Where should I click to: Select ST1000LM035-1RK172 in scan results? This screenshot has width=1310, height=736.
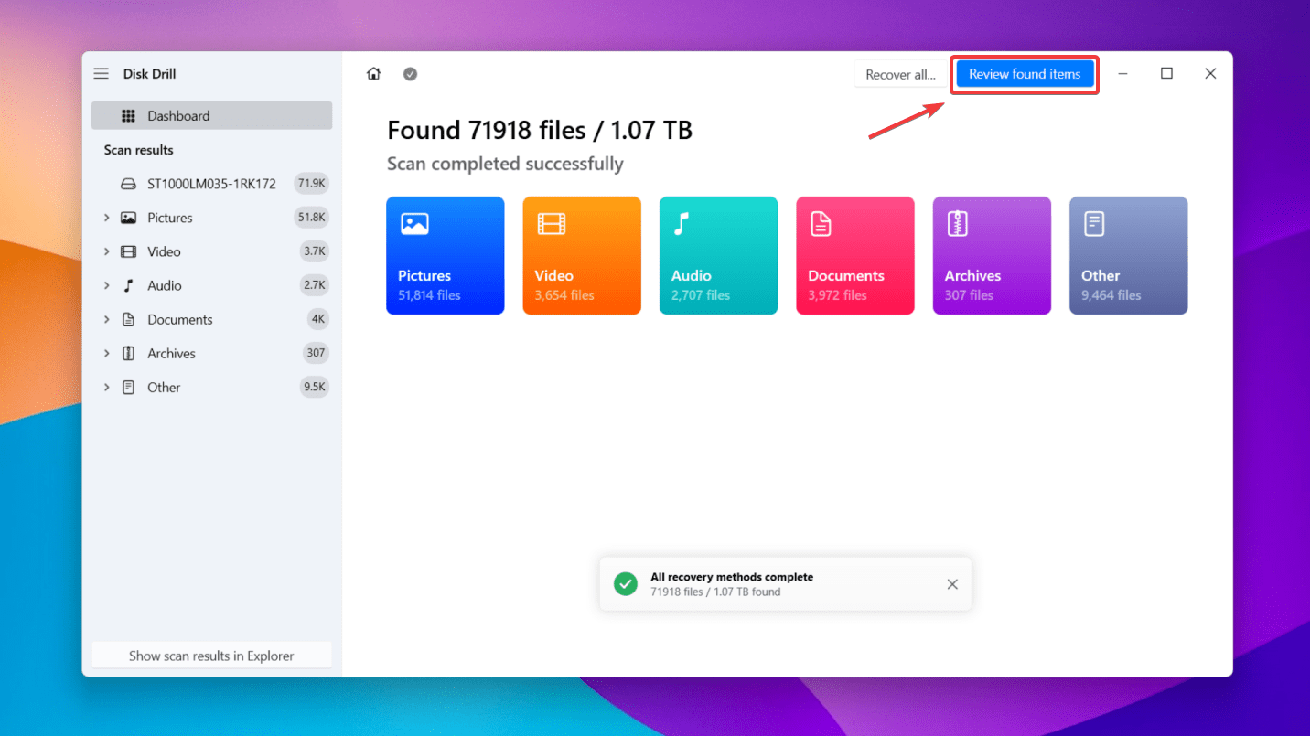(211, 184)
